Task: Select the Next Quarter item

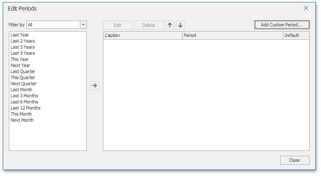Action: click(x=24, y=84)
